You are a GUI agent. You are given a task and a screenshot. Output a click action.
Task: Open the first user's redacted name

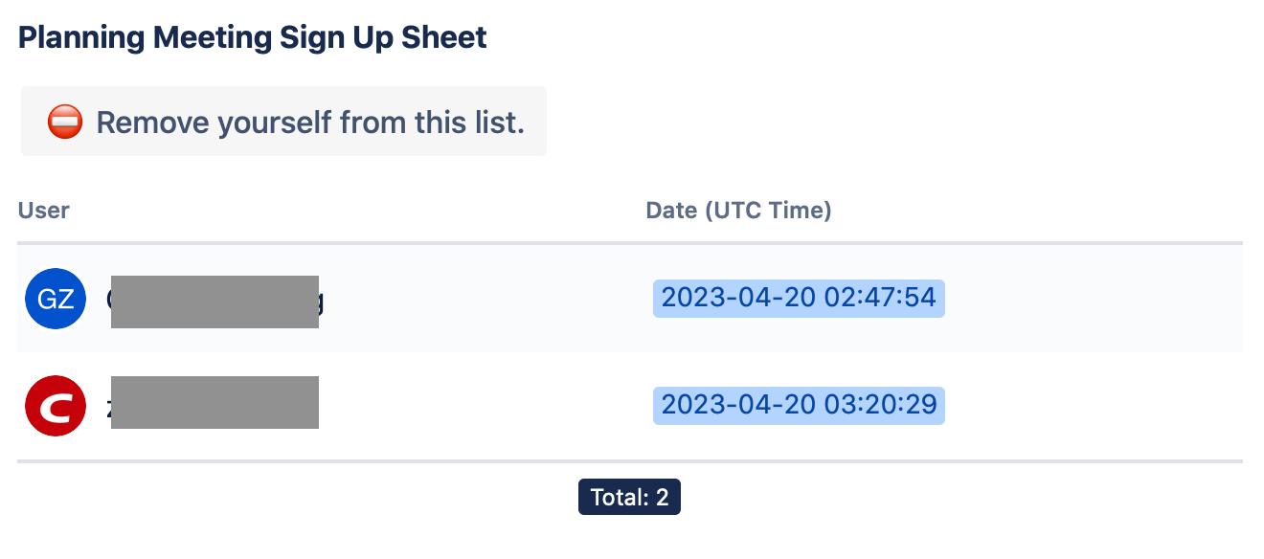pos(214,302)
